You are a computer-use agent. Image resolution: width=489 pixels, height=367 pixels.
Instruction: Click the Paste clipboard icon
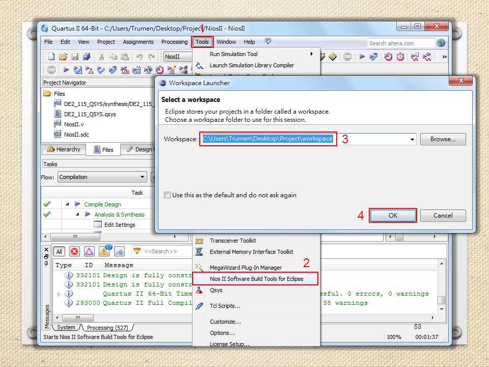click(x=125, y=57)
